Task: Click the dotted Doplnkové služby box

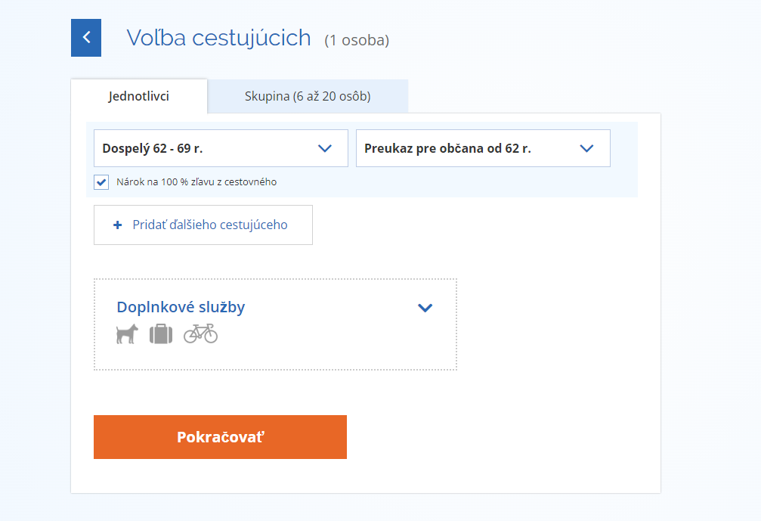Action: [x=275, y=324]
